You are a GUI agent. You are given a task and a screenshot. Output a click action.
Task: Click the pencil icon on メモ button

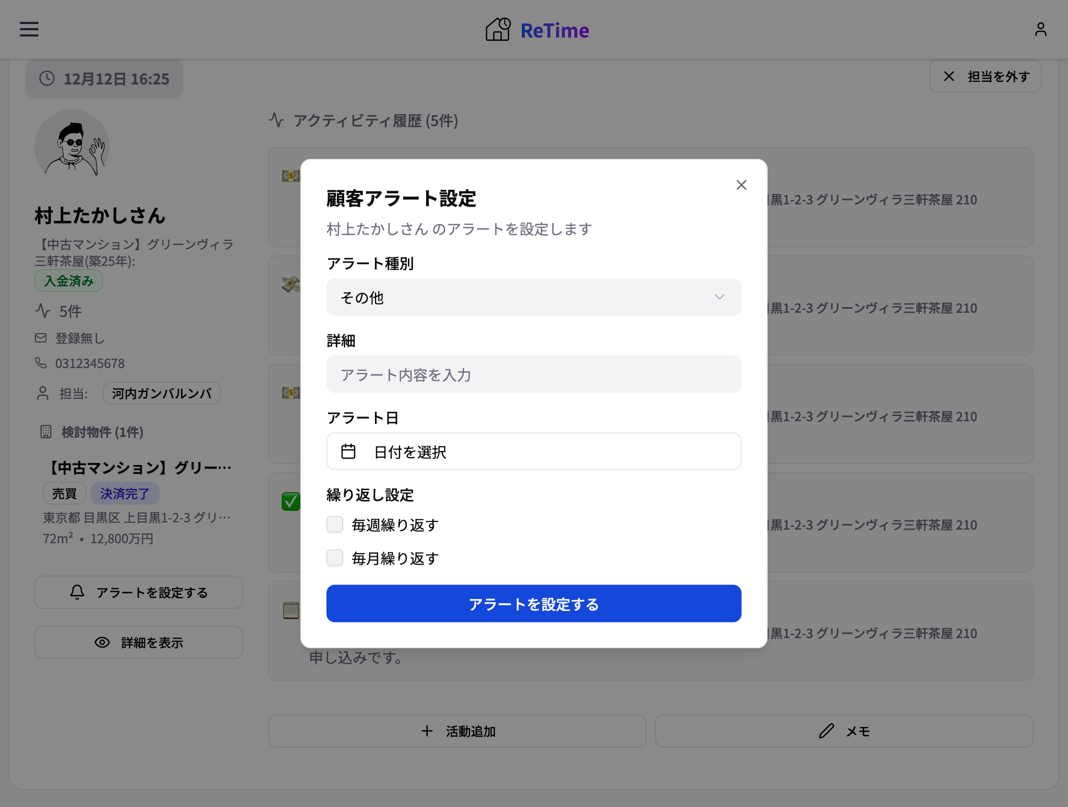(x=826, y=731)
